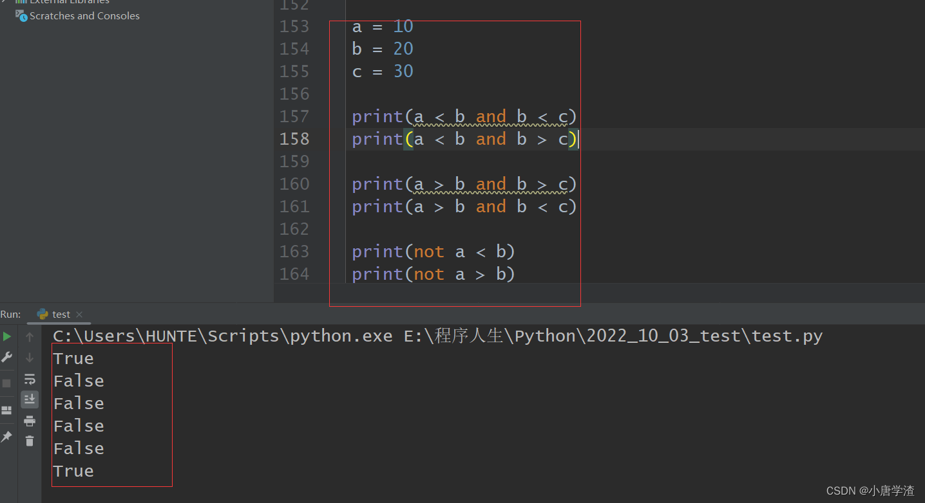This screenshot has width=925, height=503.
Task: Click line number 163 in gutter
Action: (x=294, y=251)
